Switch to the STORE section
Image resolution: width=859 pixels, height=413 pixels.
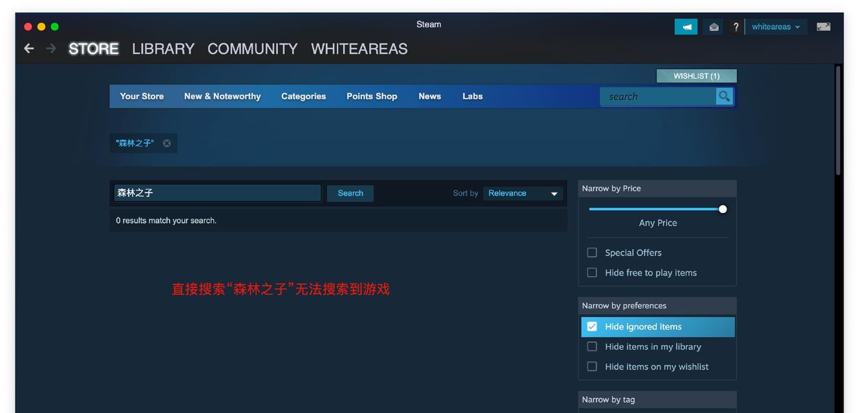click(x=94, y=49)
